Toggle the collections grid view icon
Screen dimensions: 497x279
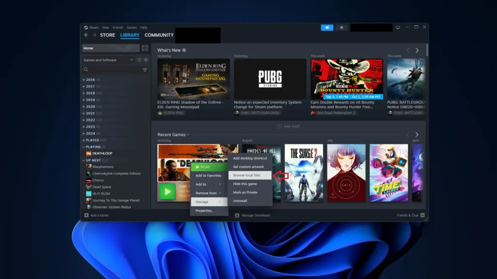coord(145,48)
